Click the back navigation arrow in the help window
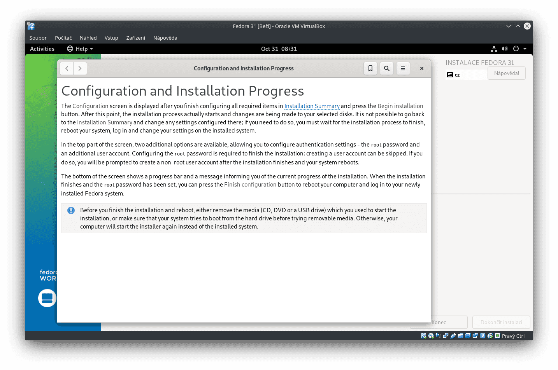The image size is (558, 370). tap(67, 68)
